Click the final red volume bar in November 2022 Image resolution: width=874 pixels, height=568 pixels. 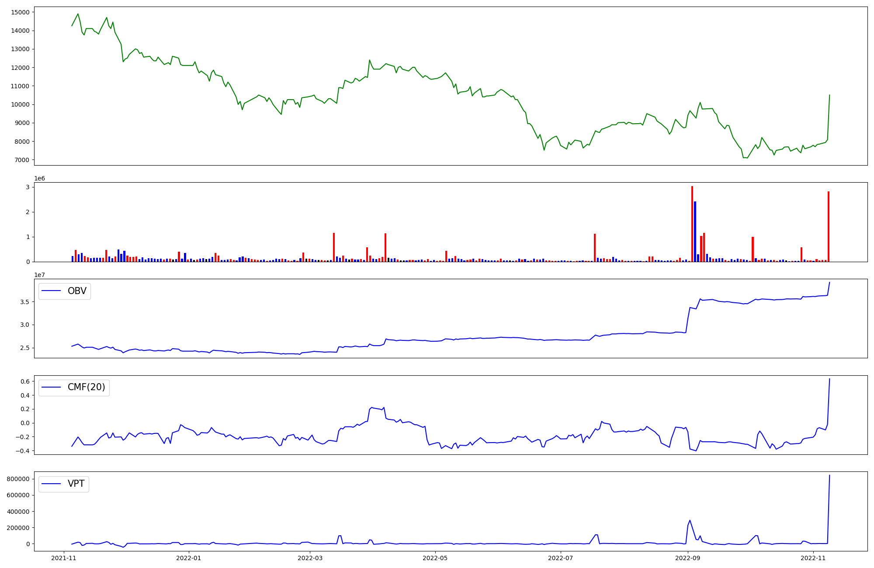coord(828,226)
